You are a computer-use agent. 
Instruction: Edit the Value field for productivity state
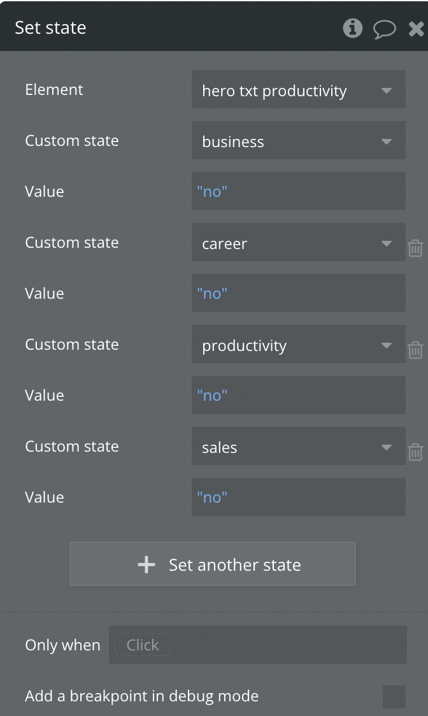pos(298,395)
